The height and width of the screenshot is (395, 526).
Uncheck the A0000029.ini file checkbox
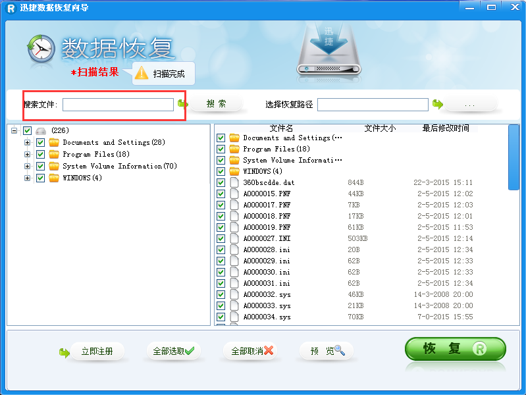pos(221,261)
